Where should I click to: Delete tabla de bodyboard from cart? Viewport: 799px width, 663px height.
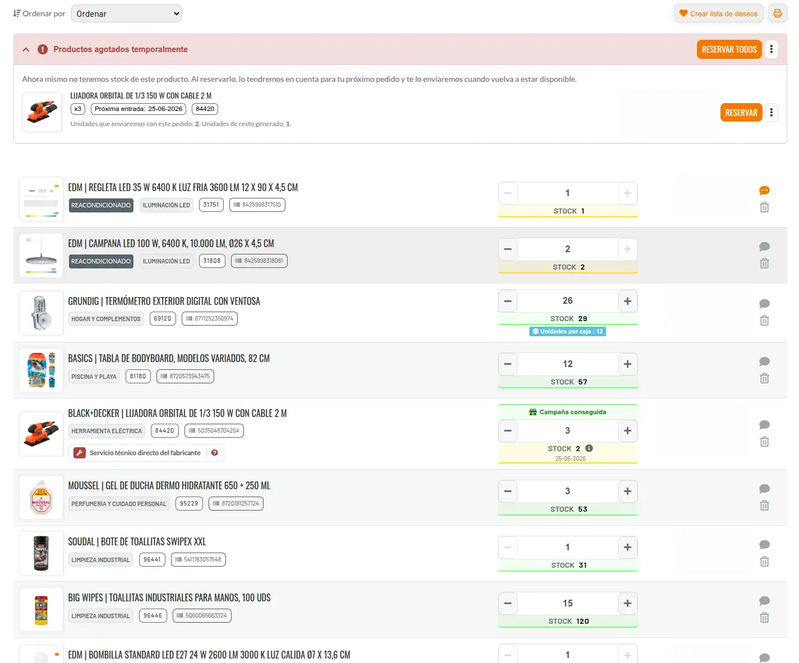764,378
